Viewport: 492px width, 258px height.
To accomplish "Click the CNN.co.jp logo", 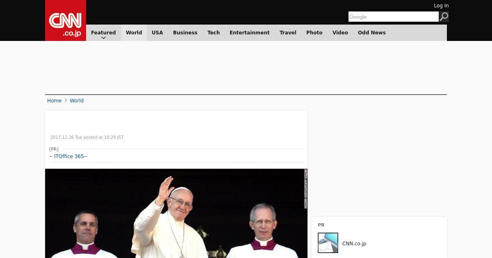I will 66,20.
